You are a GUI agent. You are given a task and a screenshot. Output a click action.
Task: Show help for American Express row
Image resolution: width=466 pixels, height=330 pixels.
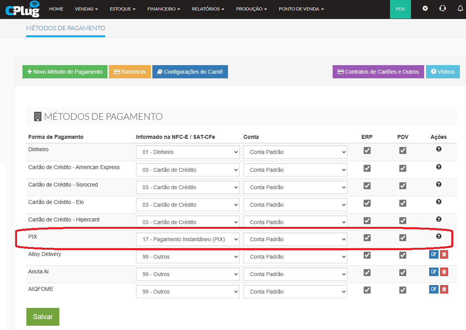[439, 167]
